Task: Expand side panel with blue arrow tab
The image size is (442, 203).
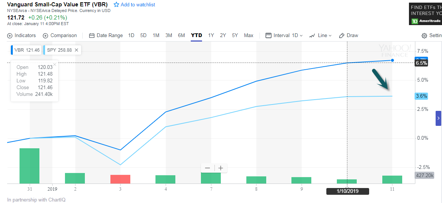Action: click(x=438, y=118)
